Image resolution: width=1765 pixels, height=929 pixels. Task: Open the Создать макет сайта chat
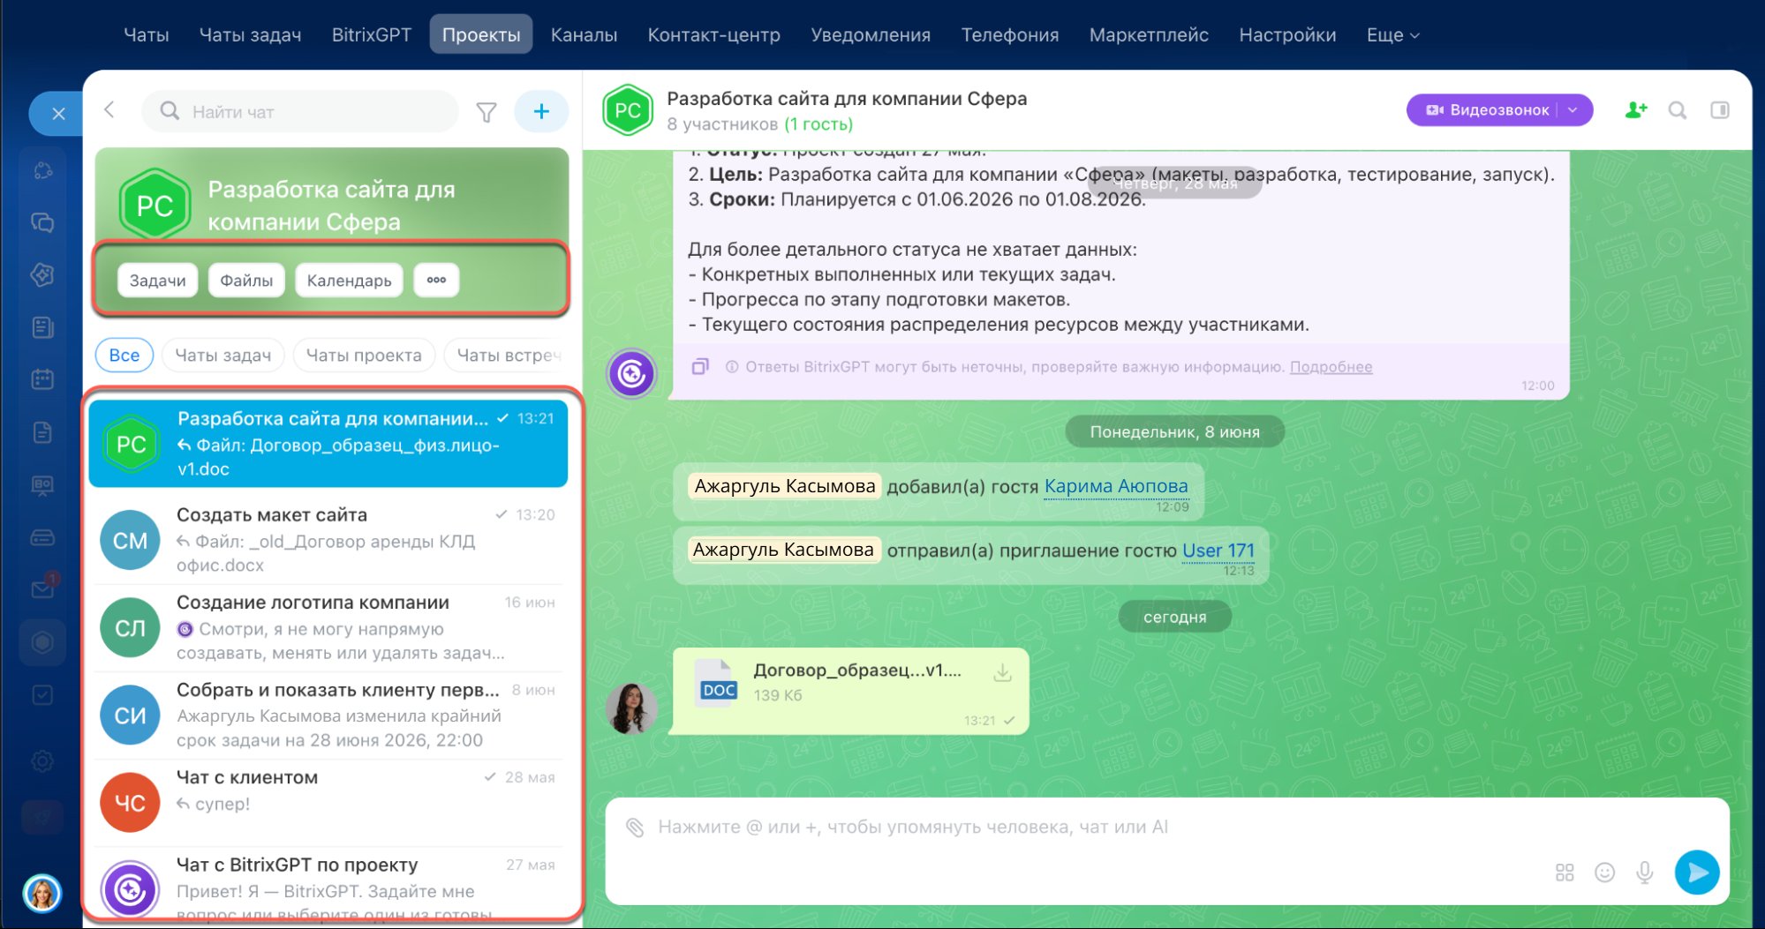click(x=328, y=540)
